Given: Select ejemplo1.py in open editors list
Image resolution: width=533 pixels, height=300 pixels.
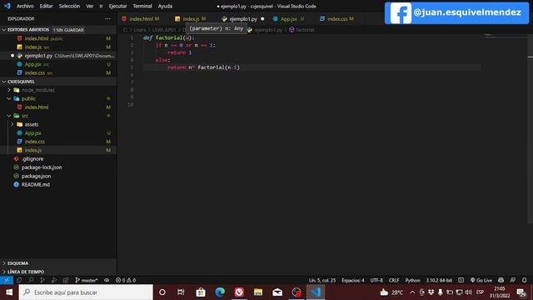Looking at the screenshot, I should click(x=58, y=56).
